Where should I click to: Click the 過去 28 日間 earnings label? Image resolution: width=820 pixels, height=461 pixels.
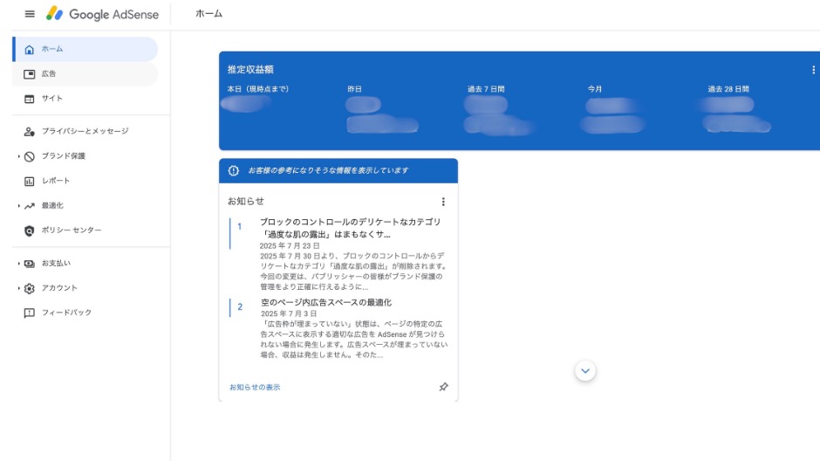coord(728,89)
